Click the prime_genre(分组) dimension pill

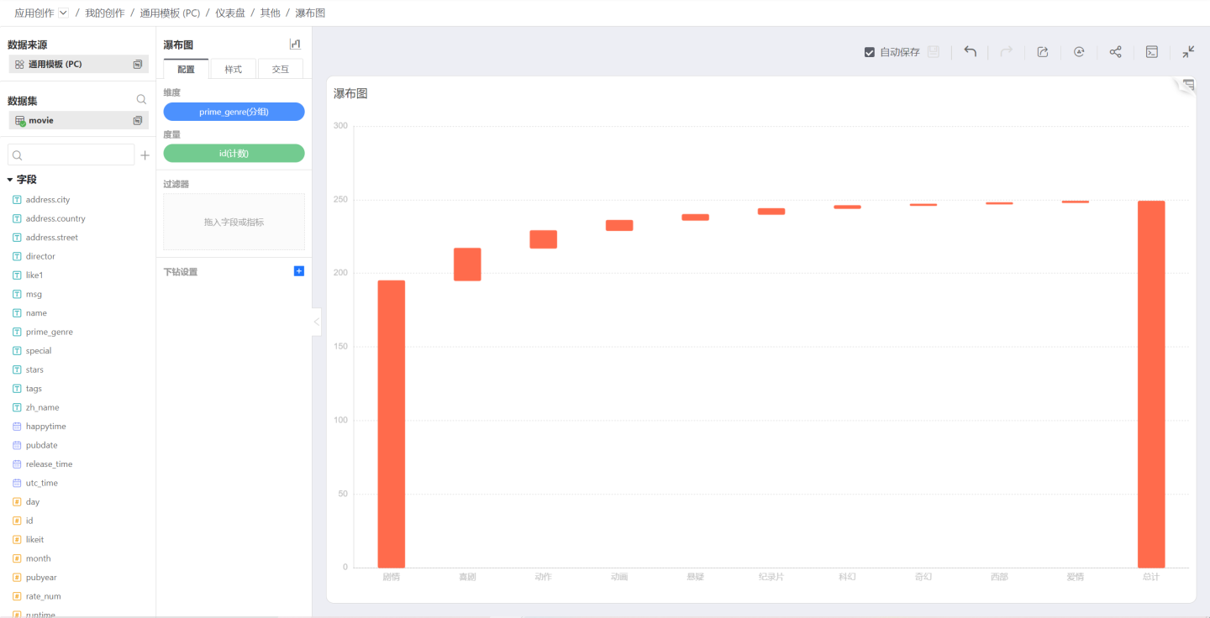pyautogui.click(x=234, y=112)
